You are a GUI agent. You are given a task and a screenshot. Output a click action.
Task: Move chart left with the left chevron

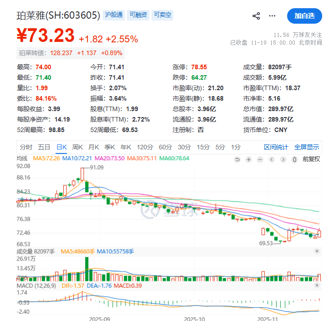(x=272, y=159)
